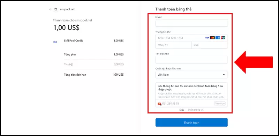Show tax info via the Thuế info icon
The image size is (279, 136).
point(72,65)
